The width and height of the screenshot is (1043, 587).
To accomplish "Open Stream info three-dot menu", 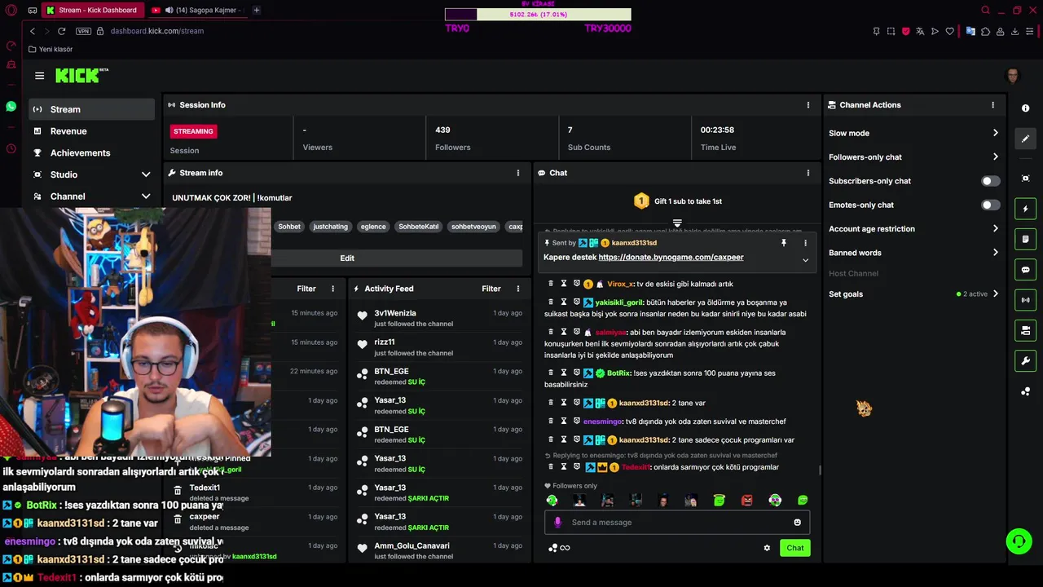I will pos(517,173).
